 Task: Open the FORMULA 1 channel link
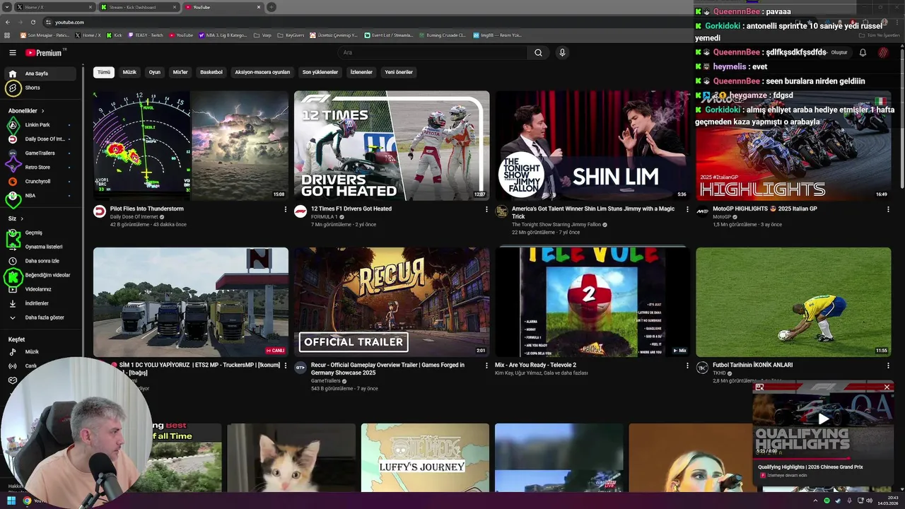point(325,217)
